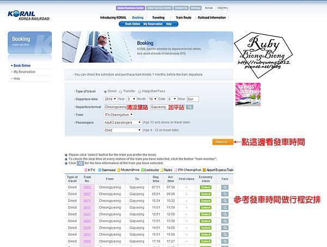Open the Date dropdown showing 16
The width and height of the screenshot is (327, 247).
point(153,99)
